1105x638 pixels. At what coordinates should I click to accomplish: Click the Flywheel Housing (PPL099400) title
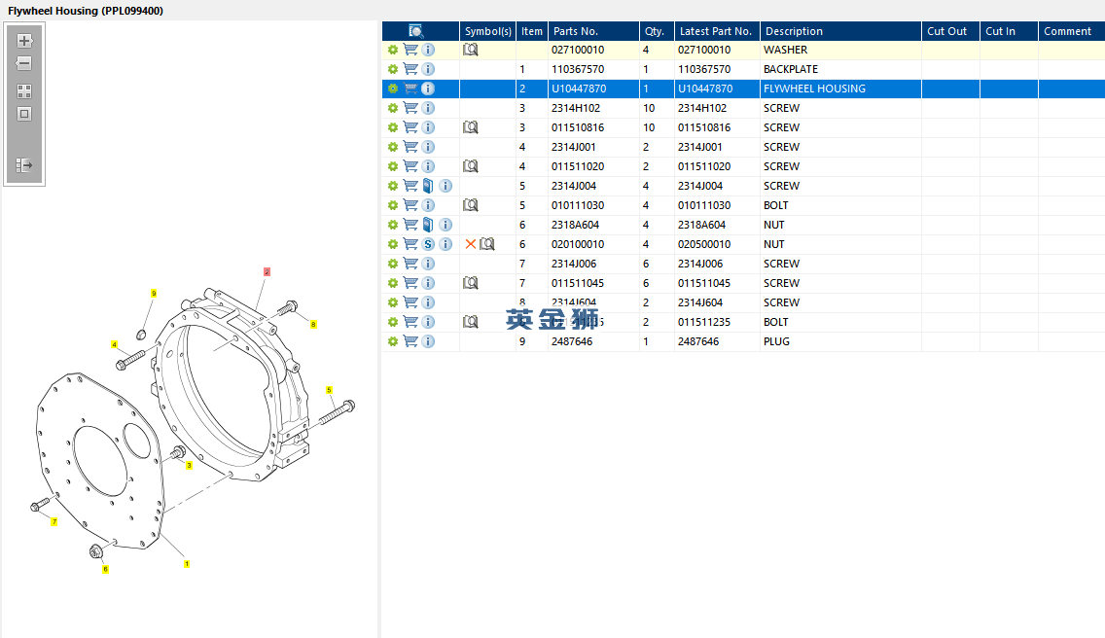pyautogui.click(x=86, y=11)
